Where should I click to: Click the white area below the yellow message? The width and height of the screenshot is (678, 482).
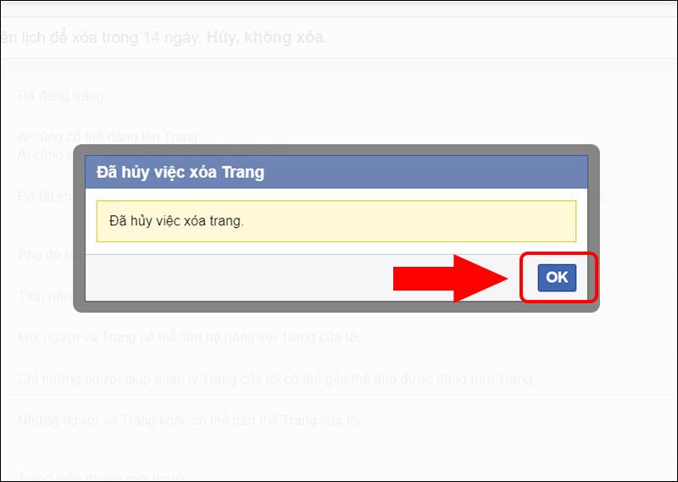(336, 248)
